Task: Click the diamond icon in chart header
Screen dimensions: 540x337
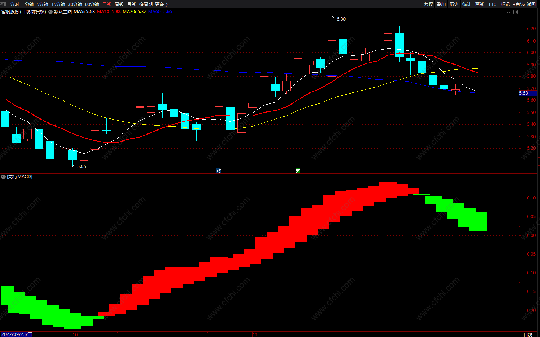Action: [x=509, y=12]
